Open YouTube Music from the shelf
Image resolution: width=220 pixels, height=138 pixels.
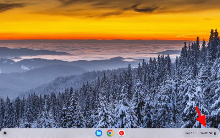tap(121, 133)
